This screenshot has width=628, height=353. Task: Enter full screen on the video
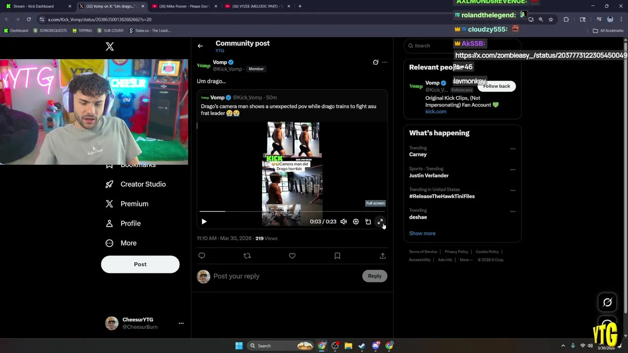click(380, 222)
